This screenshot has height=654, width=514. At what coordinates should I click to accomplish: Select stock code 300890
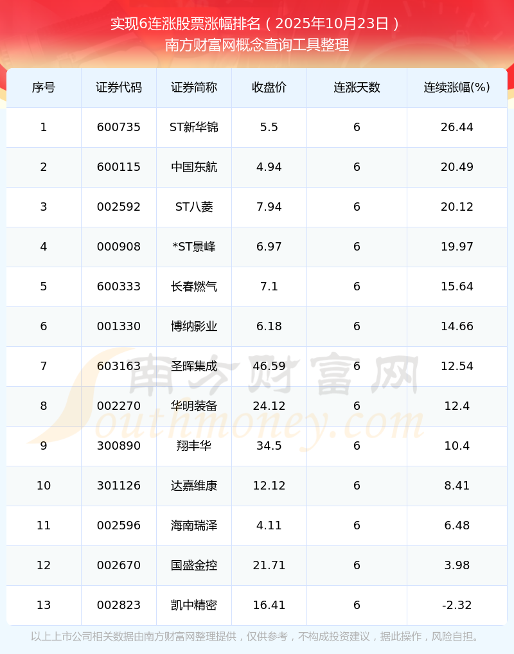tap(119, 446)
